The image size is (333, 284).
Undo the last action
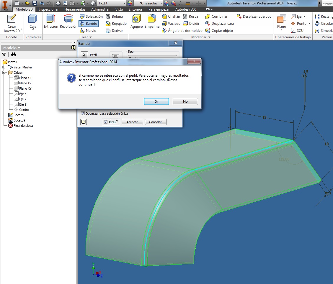42,3
